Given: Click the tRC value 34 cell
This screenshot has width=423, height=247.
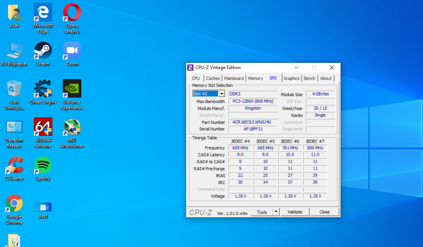Looking at the screenshot, I should tap(266, 183).
